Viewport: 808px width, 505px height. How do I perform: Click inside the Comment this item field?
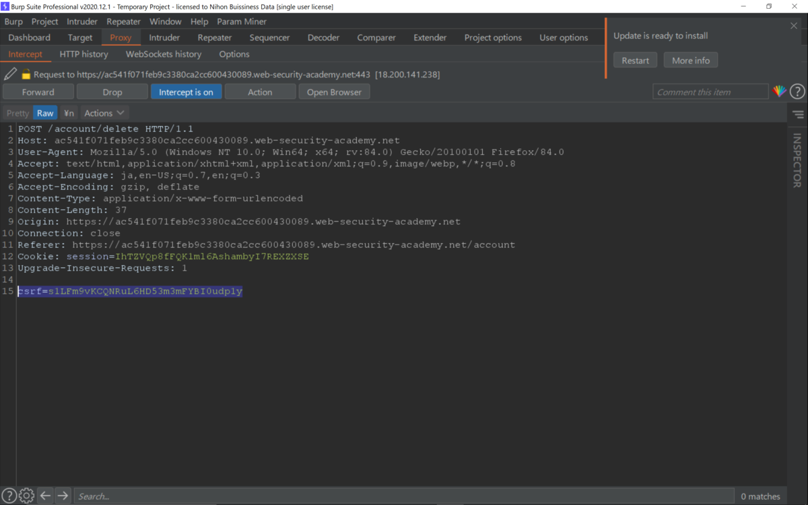710,91
